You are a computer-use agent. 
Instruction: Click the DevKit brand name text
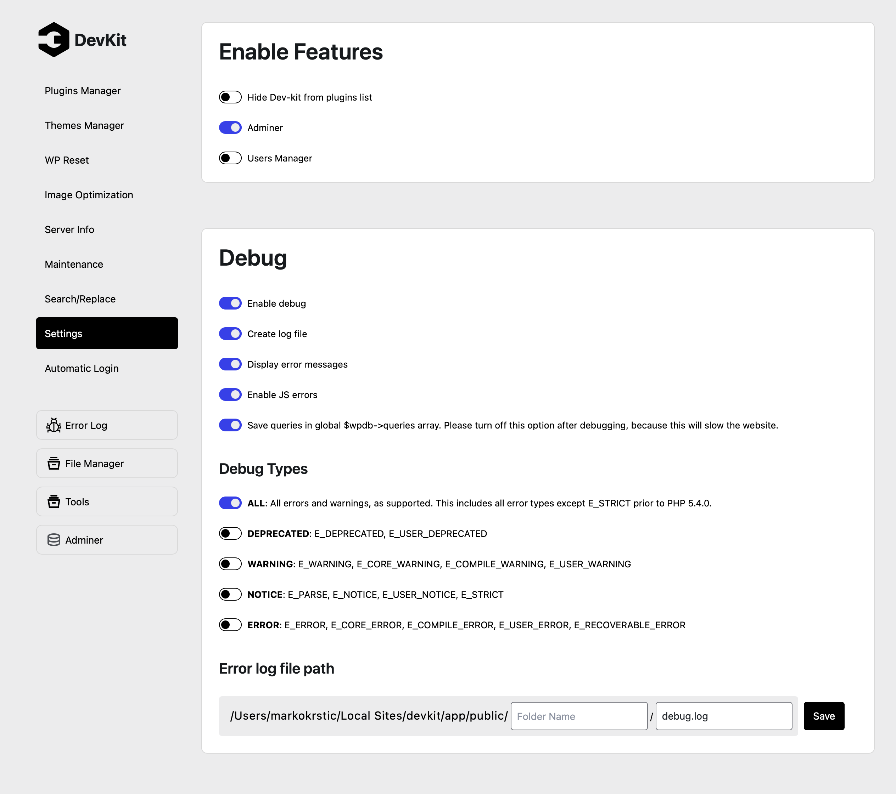[x=100, y=40]
